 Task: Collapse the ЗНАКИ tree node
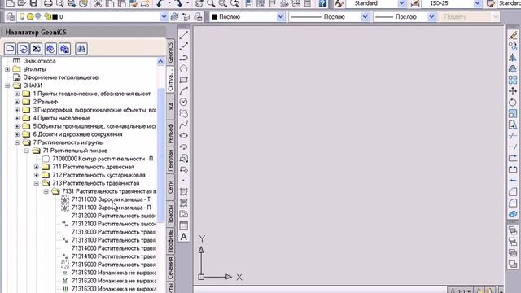(x=7, y=85)
